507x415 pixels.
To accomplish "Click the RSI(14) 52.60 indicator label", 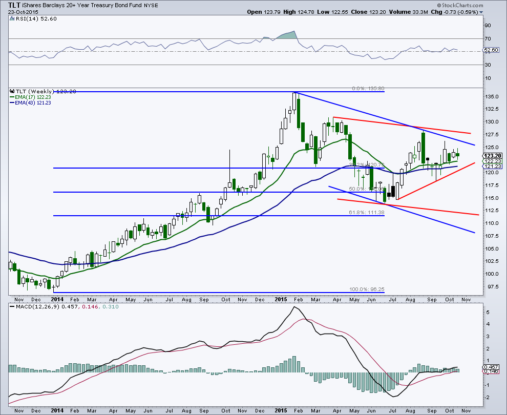I will pyautogui.click(x=36, y=19).
